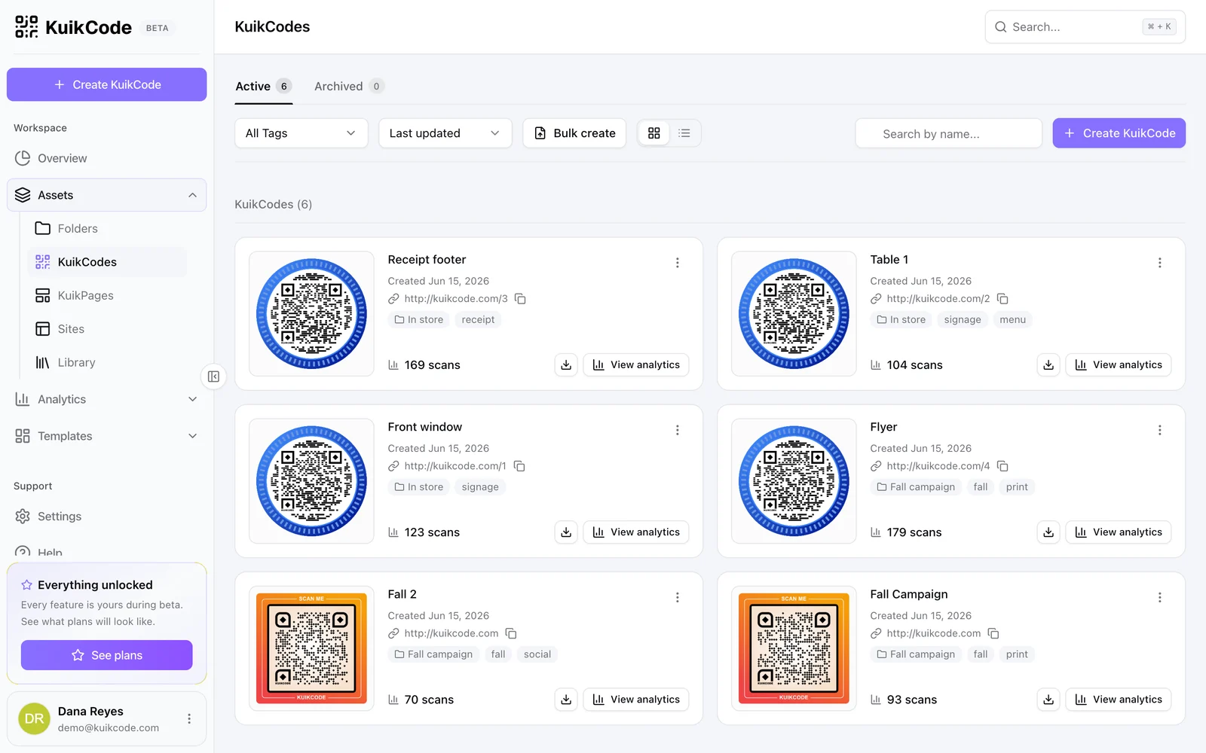Click the toolbar Create KuikCode button
This screenshot has width=1206, height=753.
coord(1119,133)
